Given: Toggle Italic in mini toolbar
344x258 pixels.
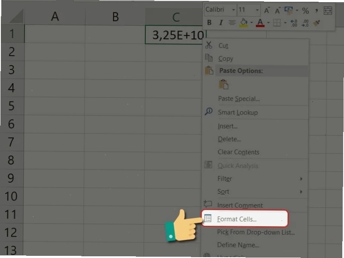Looking at the screenshot, I should pos(221,23).
